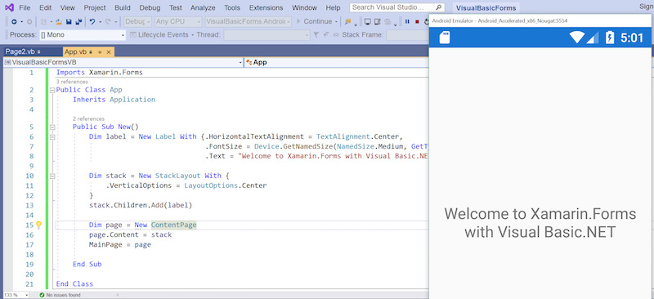
Task: Open the Tools menu
Action: click(232, 7)
